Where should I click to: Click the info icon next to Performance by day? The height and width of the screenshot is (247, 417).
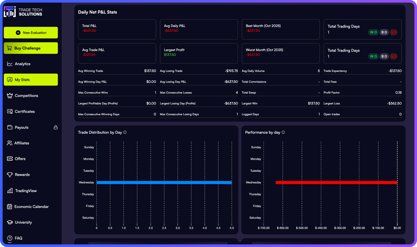[283, 132]
